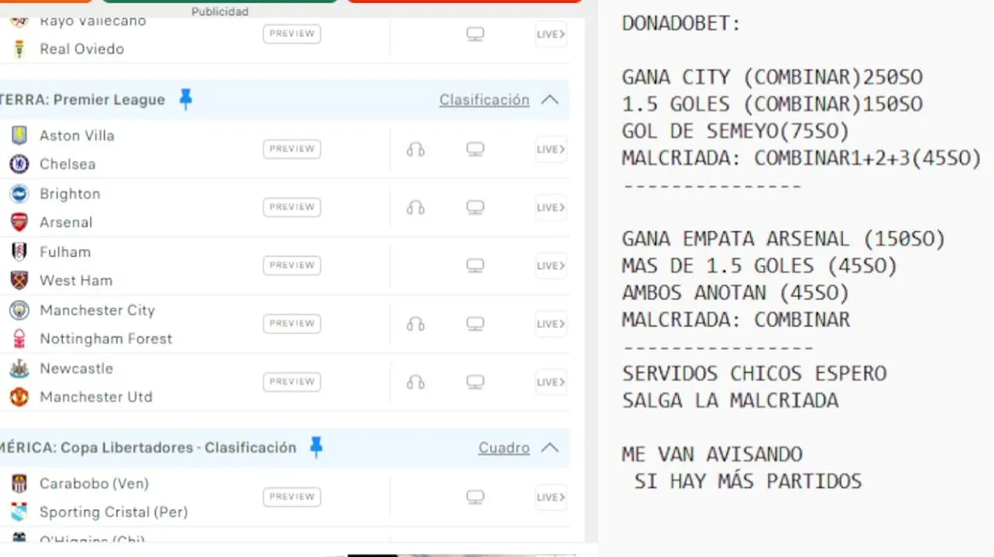Click the Manchester Utd club crest
The image size is (994, 557).
point(19,397)
